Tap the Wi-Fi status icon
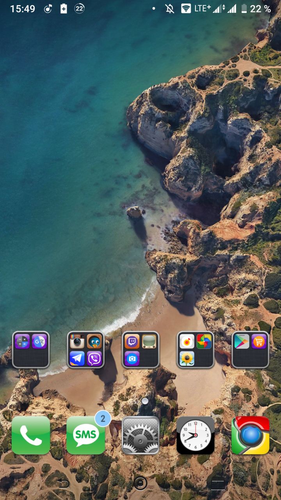 point(186,9)
